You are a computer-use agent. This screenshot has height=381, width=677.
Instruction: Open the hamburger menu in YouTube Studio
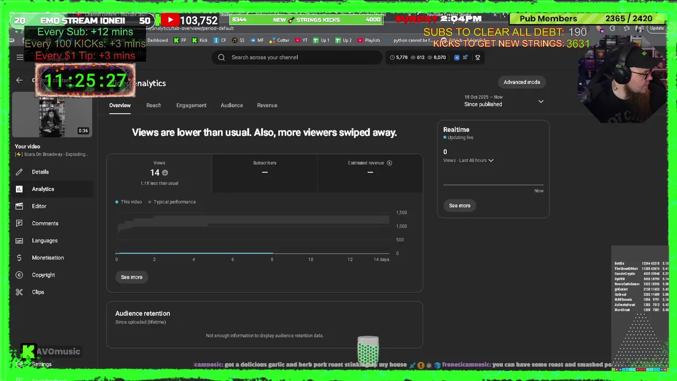coord(20,57)
